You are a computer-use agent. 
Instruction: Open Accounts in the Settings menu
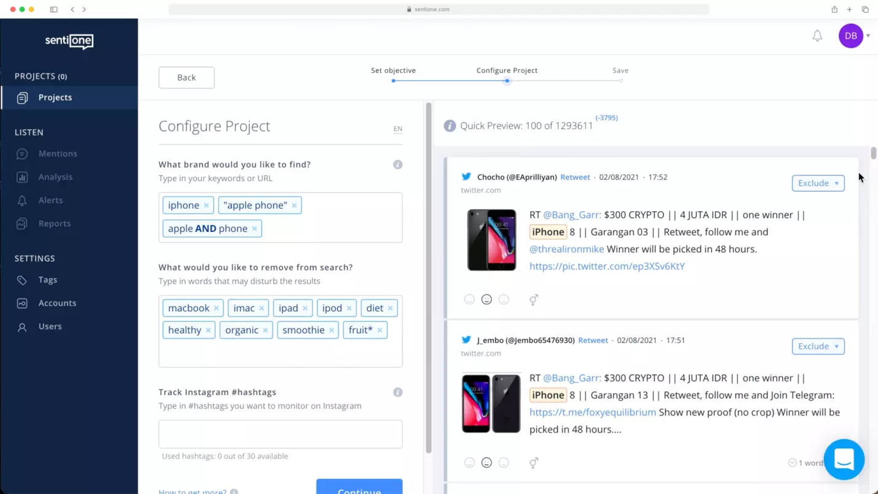pyautogui.click(x=57, y=303)
